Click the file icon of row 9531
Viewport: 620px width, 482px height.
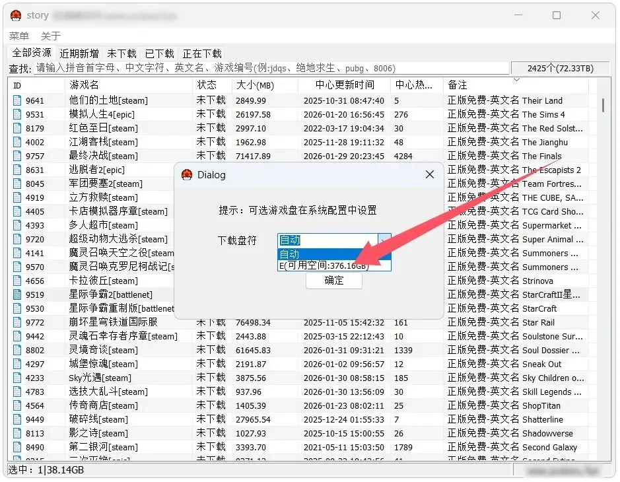click(17, 114)
